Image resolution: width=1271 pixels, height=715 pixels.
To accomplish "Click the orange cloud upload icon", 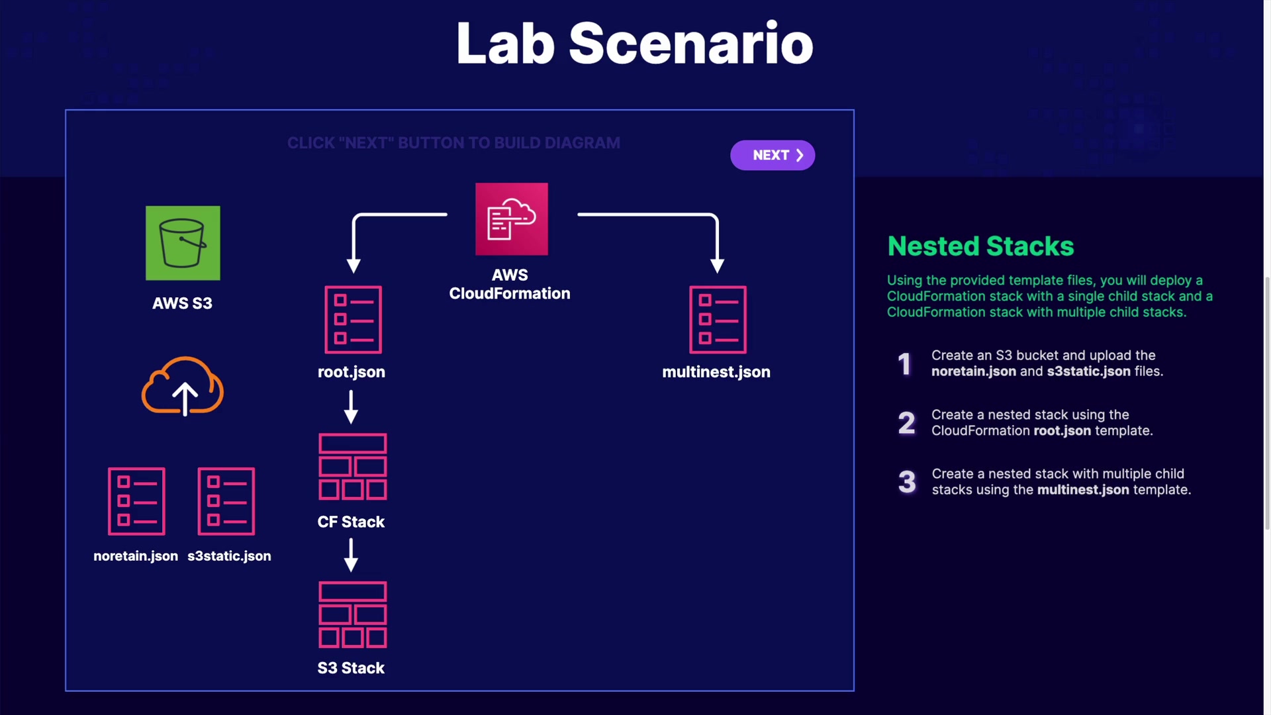I will (x=183, y=387).
